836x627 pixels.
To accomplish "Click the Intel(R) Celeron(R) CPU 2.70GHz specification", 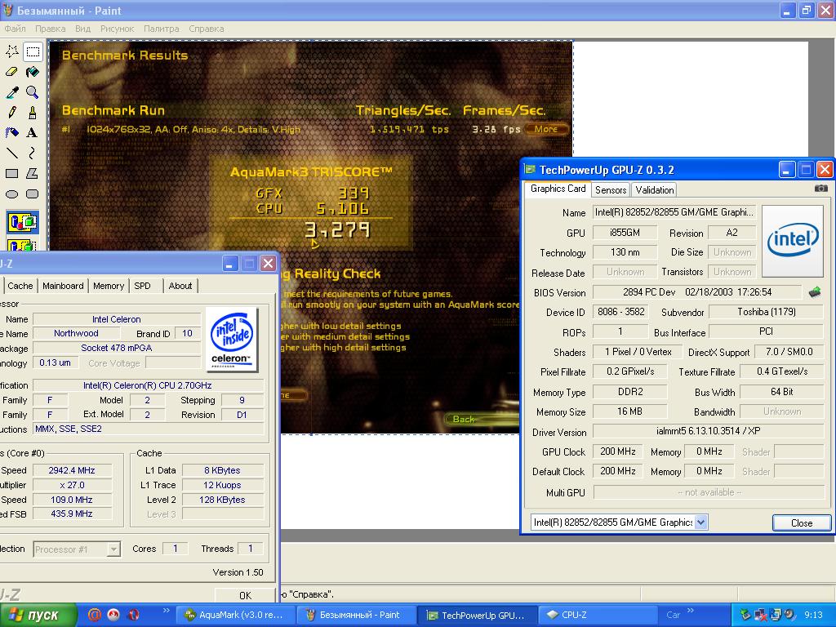I will coord(148,385).
